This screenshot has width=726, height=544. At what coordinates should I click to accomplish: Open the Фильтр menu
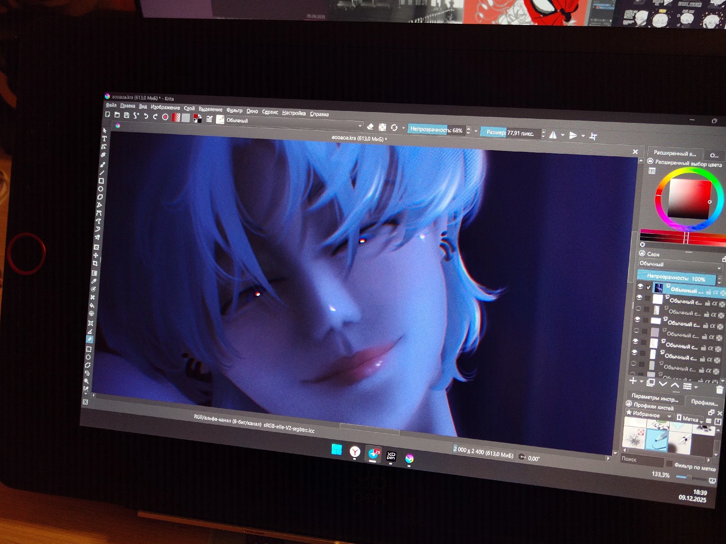coord(234,110)
